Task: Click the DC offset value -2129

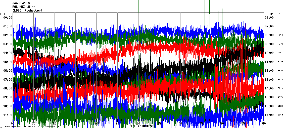Action: (x=280, y=106)
